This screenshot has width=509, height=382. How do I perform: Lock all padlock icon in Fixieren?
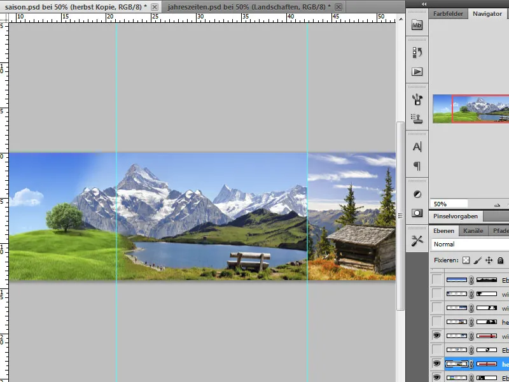500,260
